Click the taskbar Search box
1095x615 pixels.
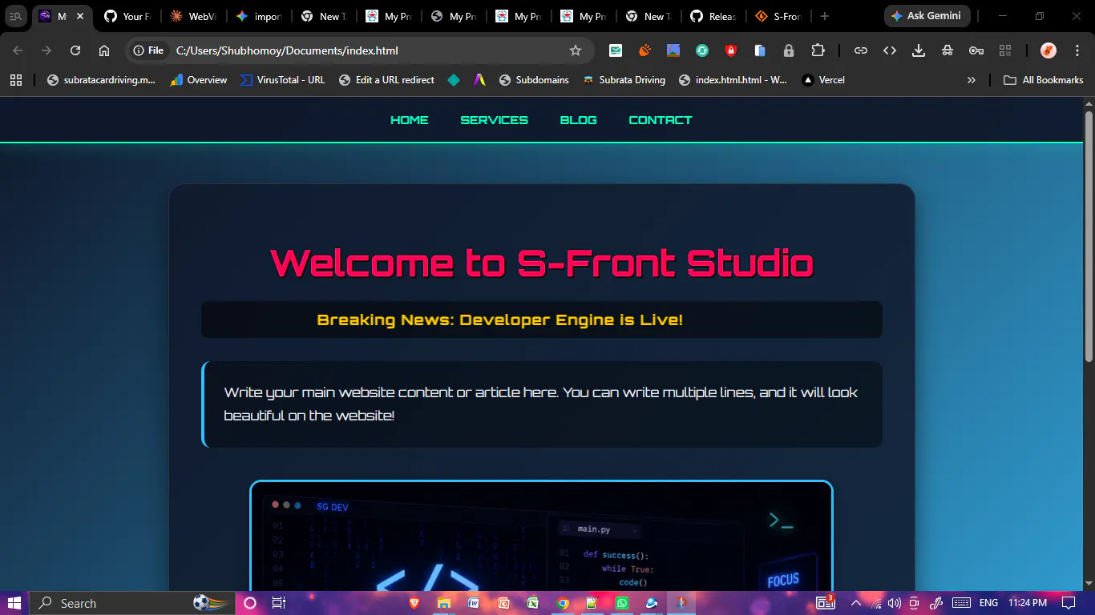pos(131,603)
